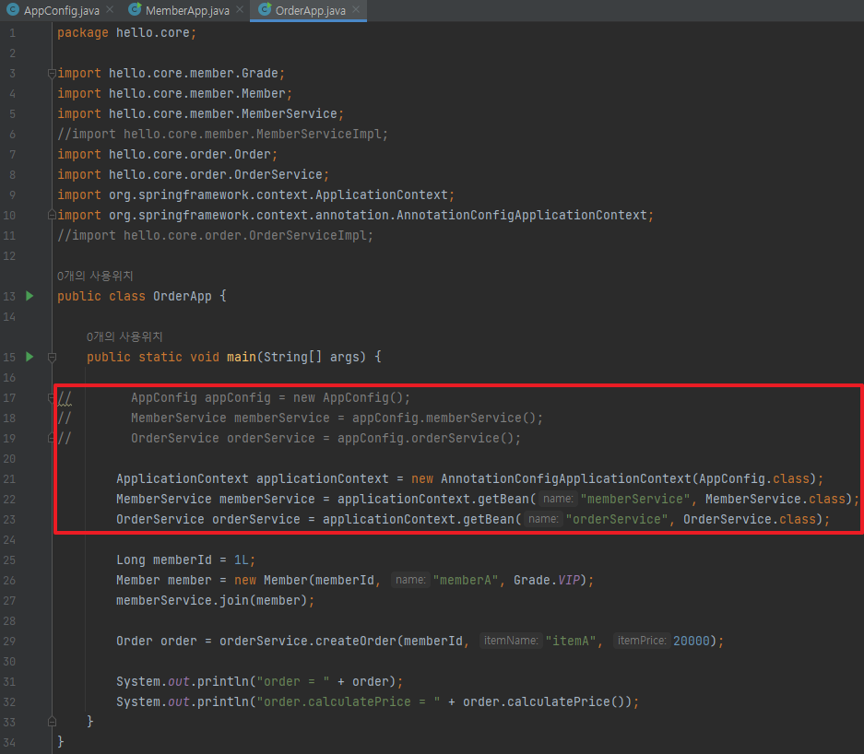Click the comment block fold marker on line 17
864x754 pixels.
point(51,397)
